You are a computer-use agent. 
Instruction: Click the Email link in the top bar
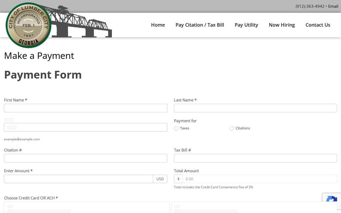click(x=333, y=6)
